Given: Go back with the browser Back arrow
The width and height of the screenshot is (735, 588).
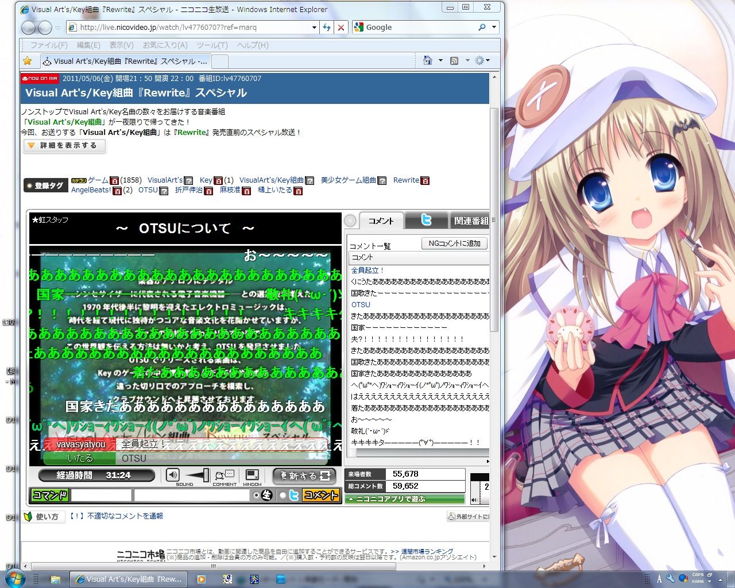Looking at the screenshot, I should click(28, 27).
